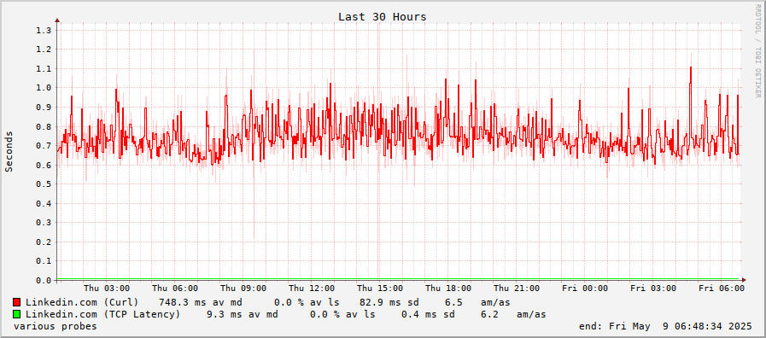Click the '6.5 am/as' value in Curl row
The image size is (766, 338).
click(477, 302)
